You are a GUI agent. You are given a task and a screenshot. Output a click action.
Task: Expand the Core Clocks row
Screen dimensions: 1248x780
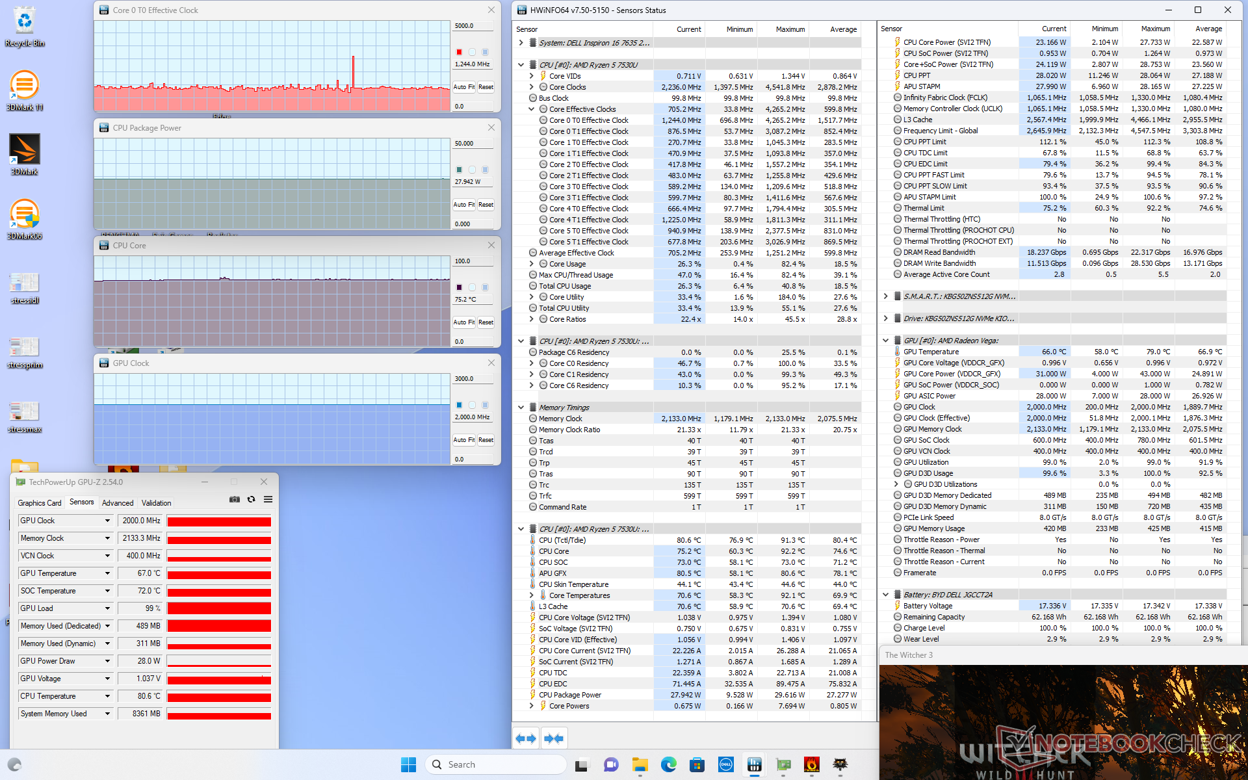click(532, 87)
